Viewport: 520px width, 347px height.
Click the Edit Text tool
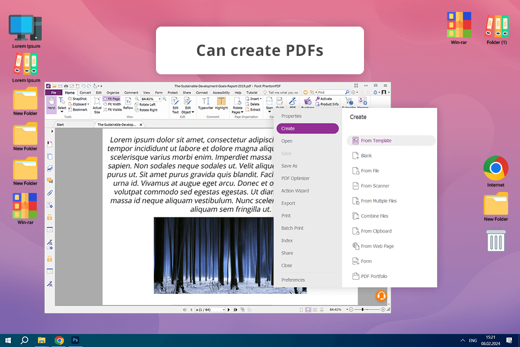point(175,104)
